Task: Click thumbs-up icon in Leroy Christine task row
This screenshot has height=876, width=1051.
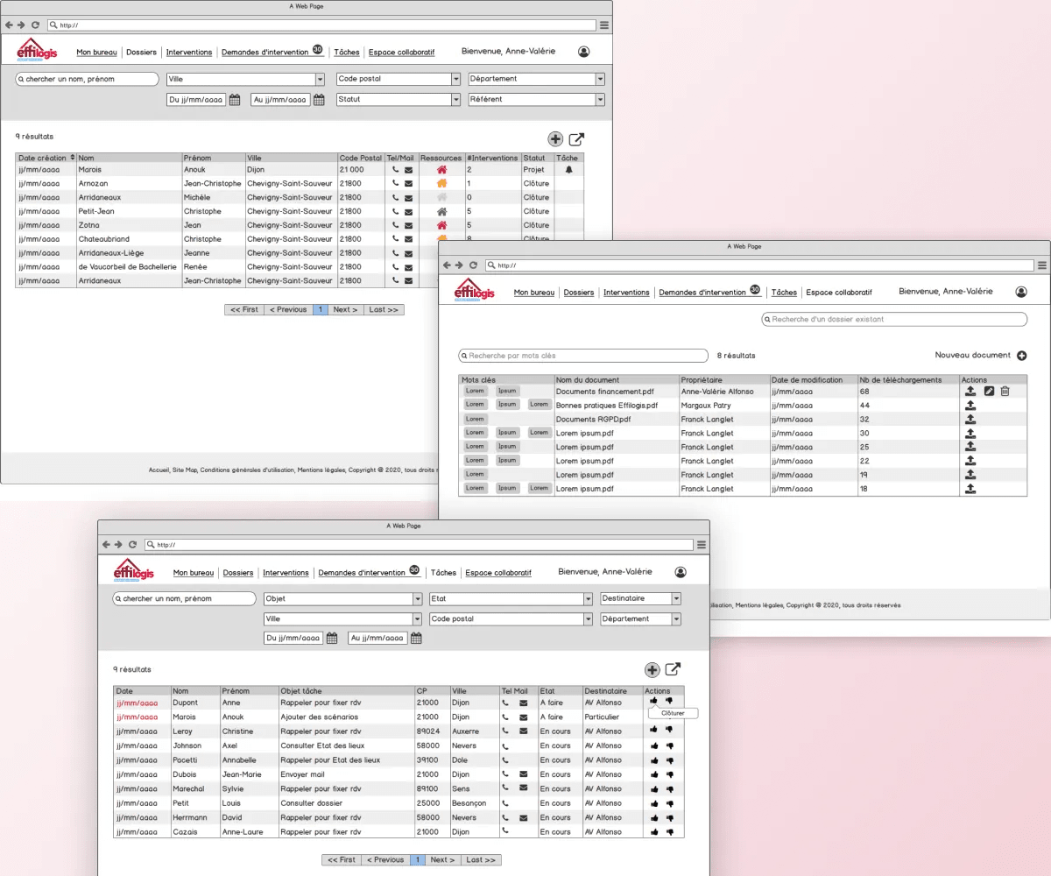Action: click(x=653, y=731)
